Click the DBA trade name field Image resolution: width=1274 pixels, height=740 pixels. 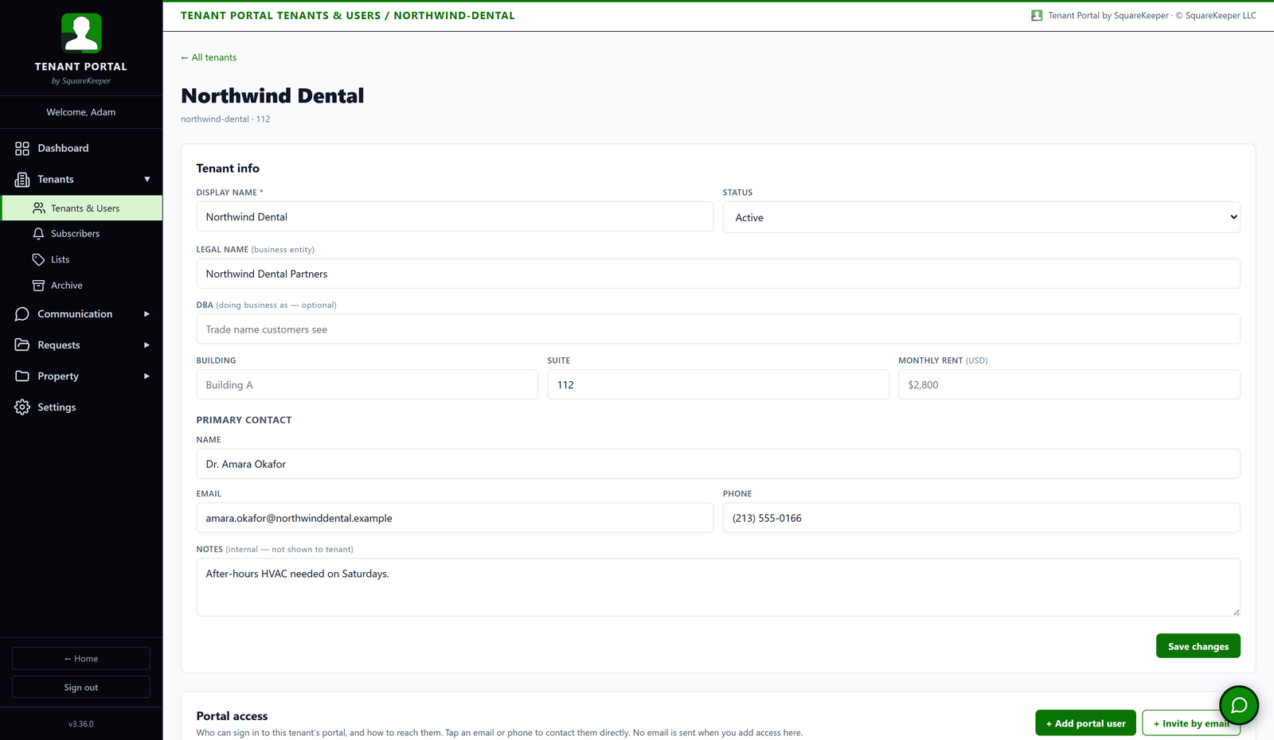[x=718, y=329]
